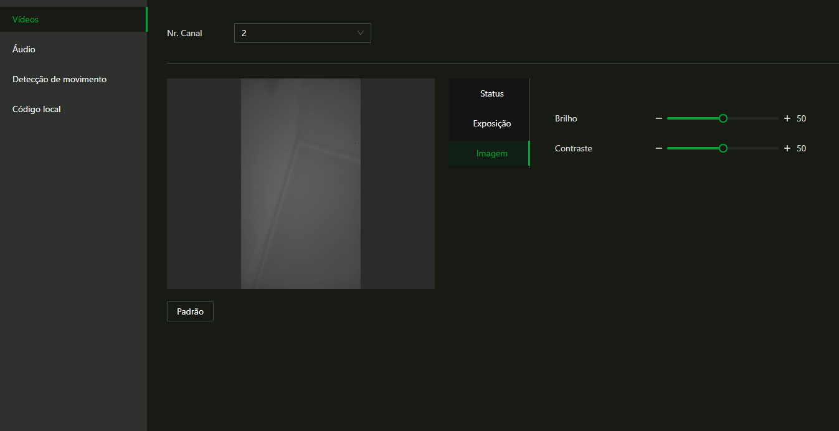
Task: Click the Brilho value 50
Action: (x=802, y=118)
